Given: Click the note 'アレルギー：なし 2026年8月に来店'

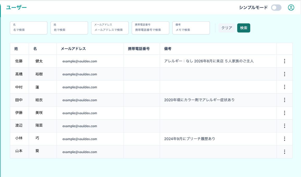Looking at the screenshot, I should pos(194,61).
